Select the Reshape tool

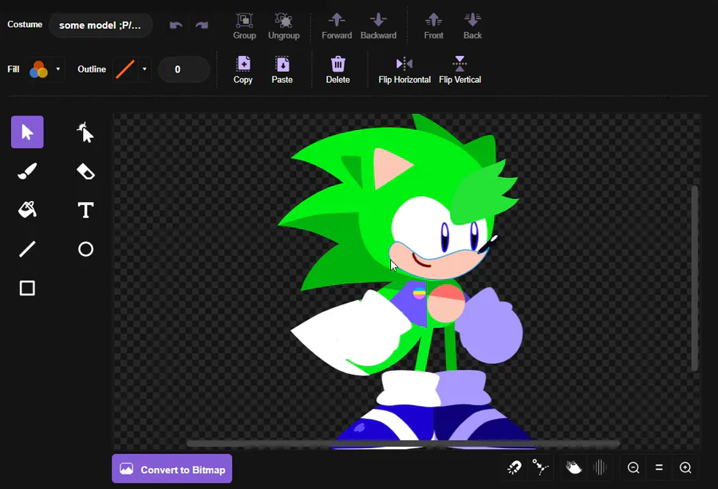pos(85,132)
